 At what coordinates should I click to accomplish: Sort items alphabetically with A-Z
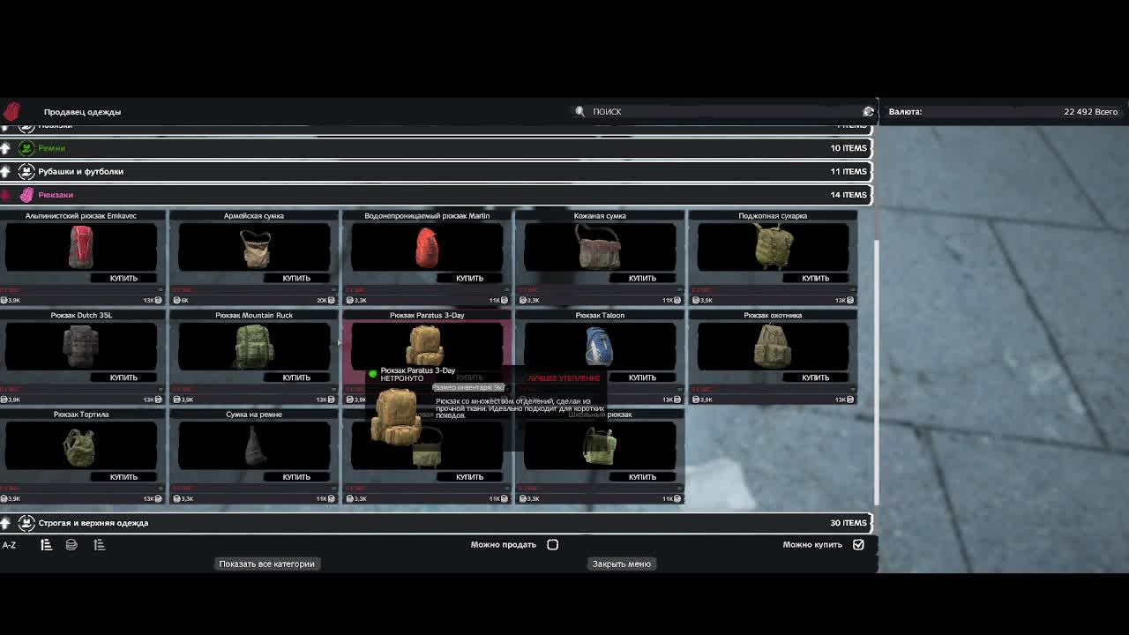pos(9,545)
